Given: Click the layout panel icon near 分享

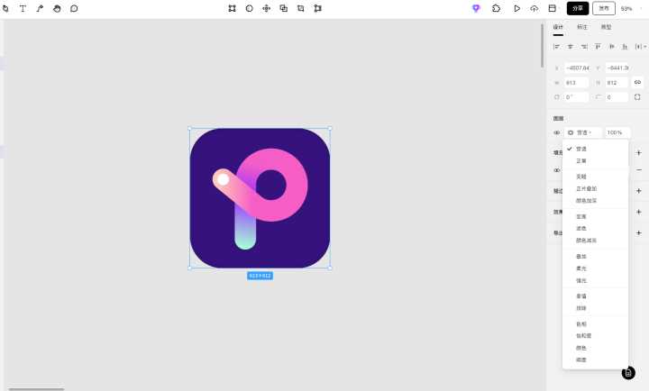Looking at the screenshot, I should [553, 8].
